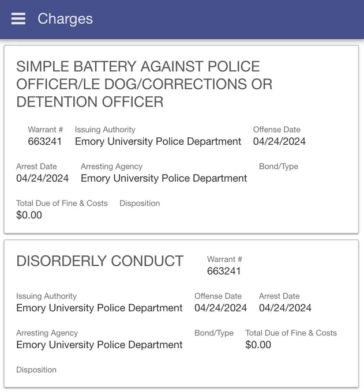Click Bond/Type label in Disorderly Conduct card

pyautogui.click(x=214, y=333)
